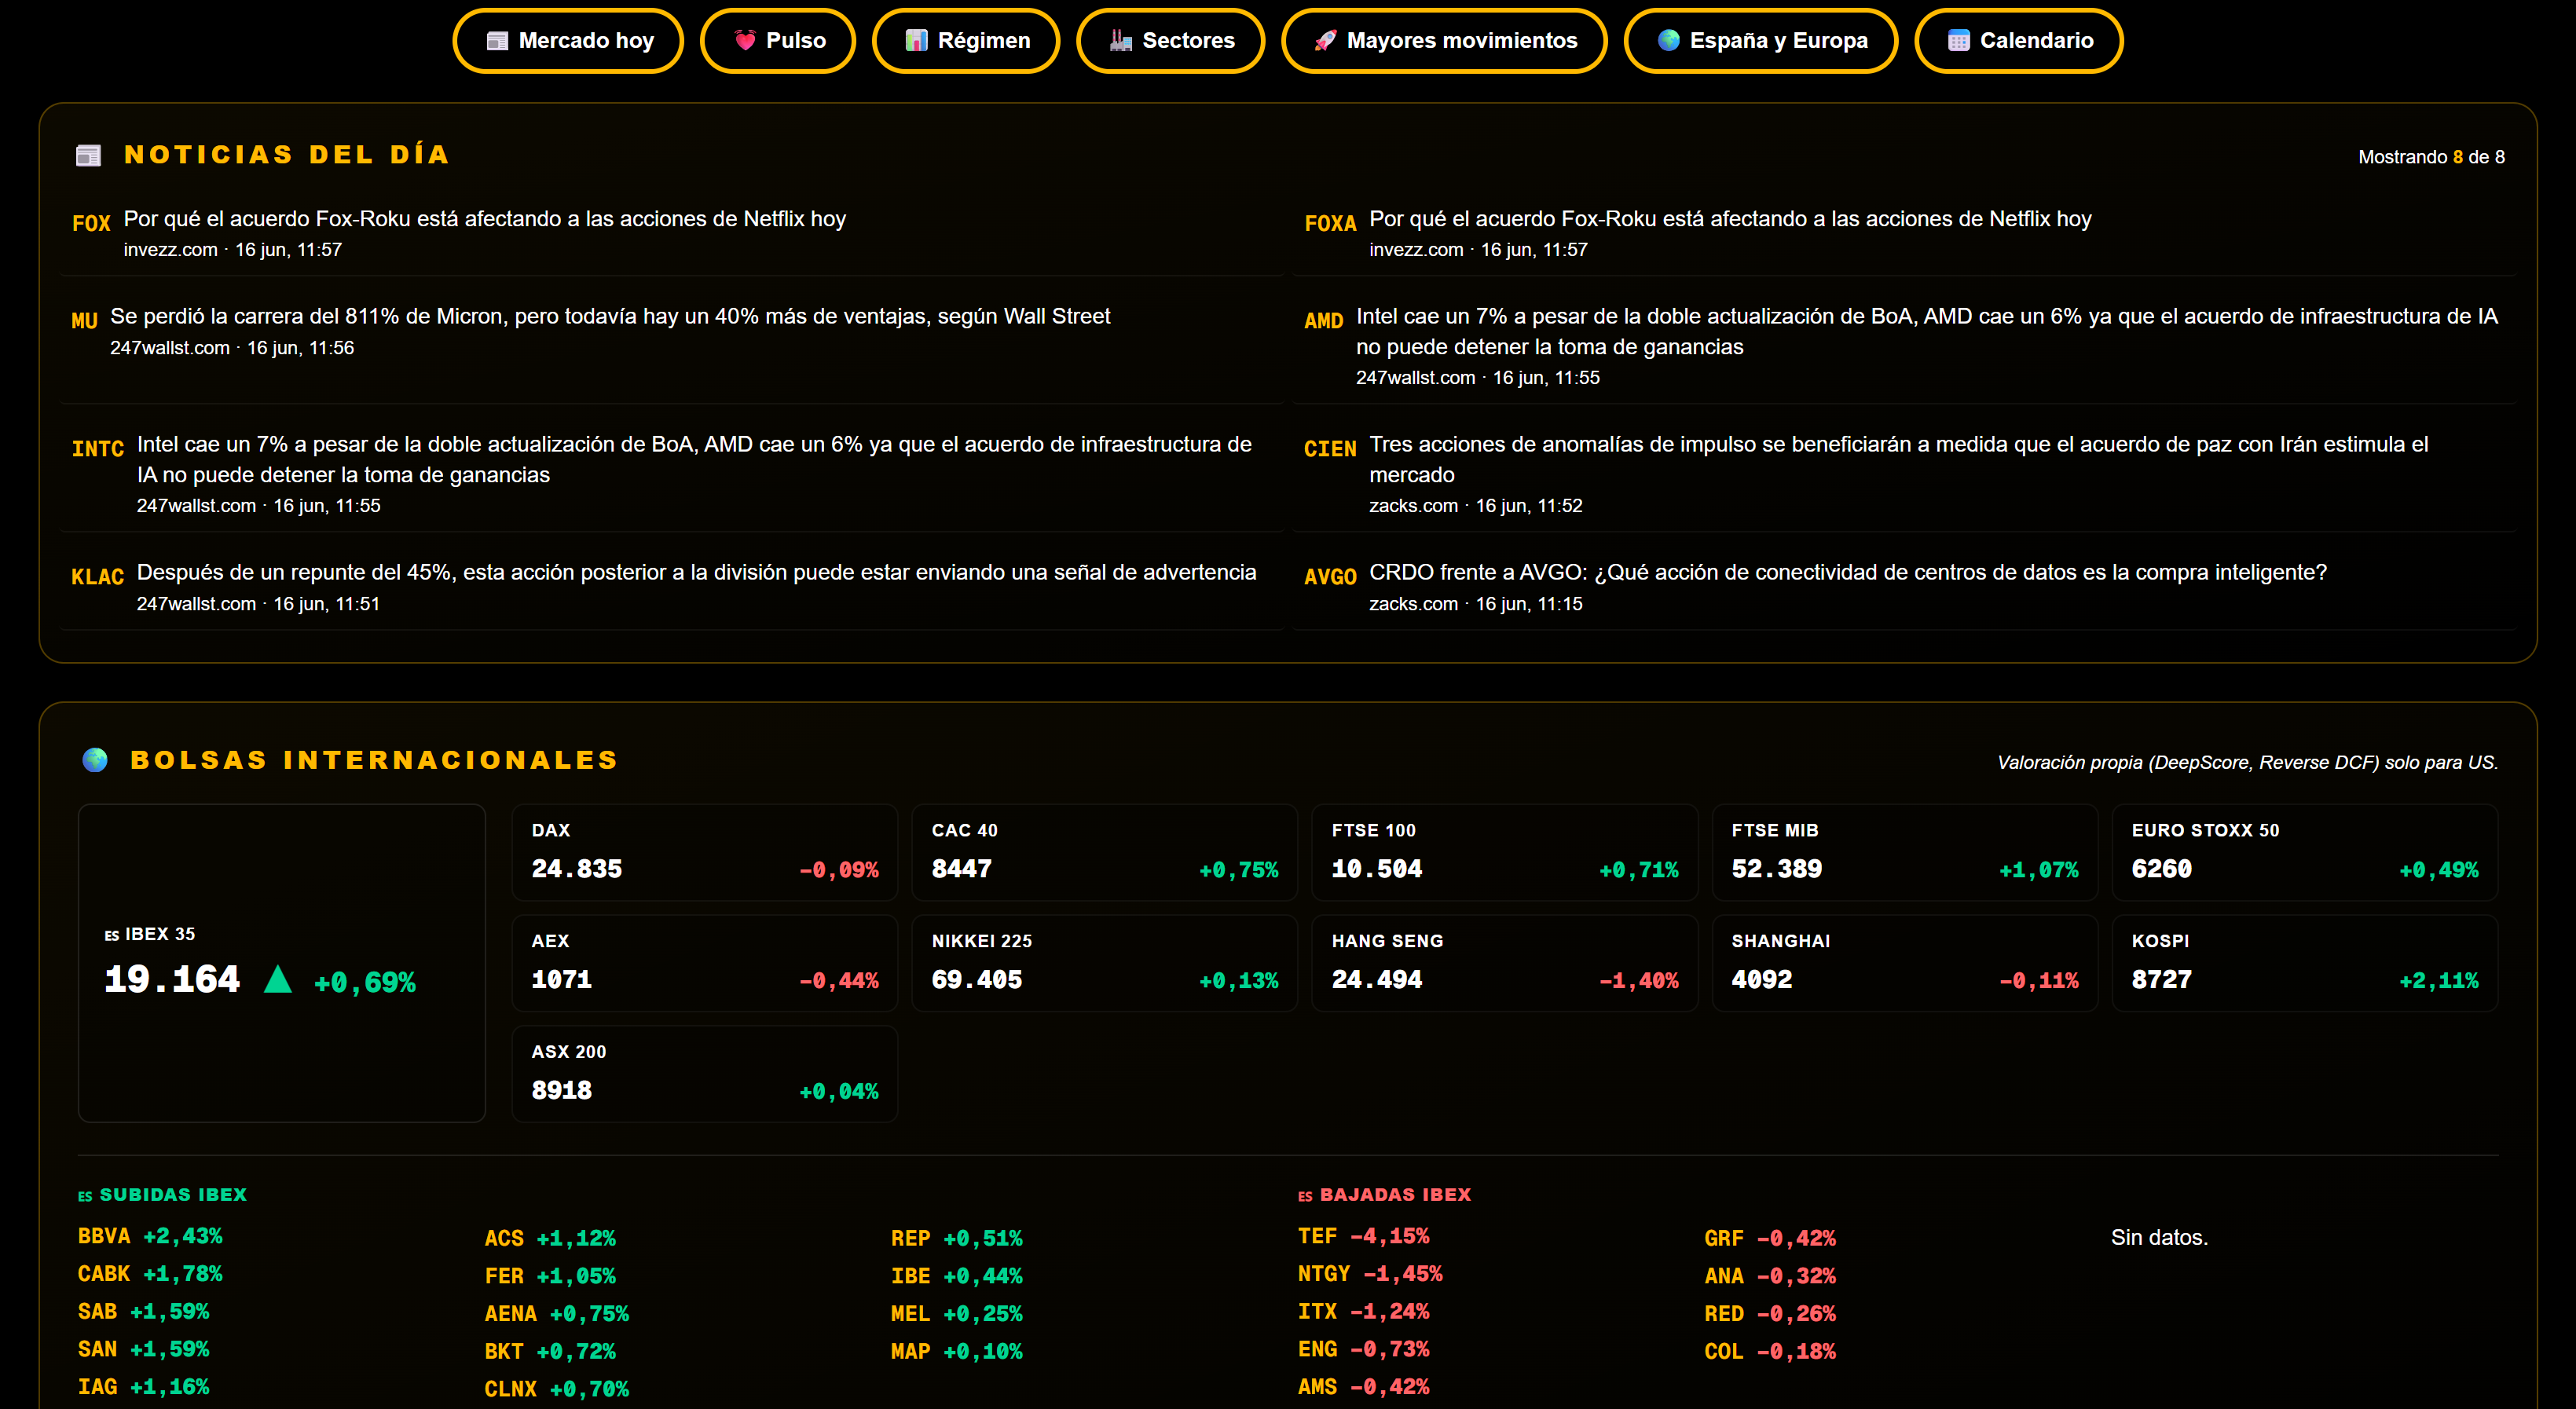2576x1409 pixels.
Task: Open the Calendario tab
Action: 2019,41
